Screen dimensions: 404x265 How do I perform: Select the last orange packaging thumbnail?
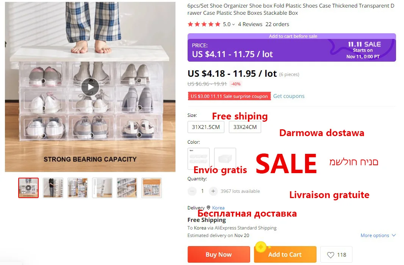coord(152,188)
